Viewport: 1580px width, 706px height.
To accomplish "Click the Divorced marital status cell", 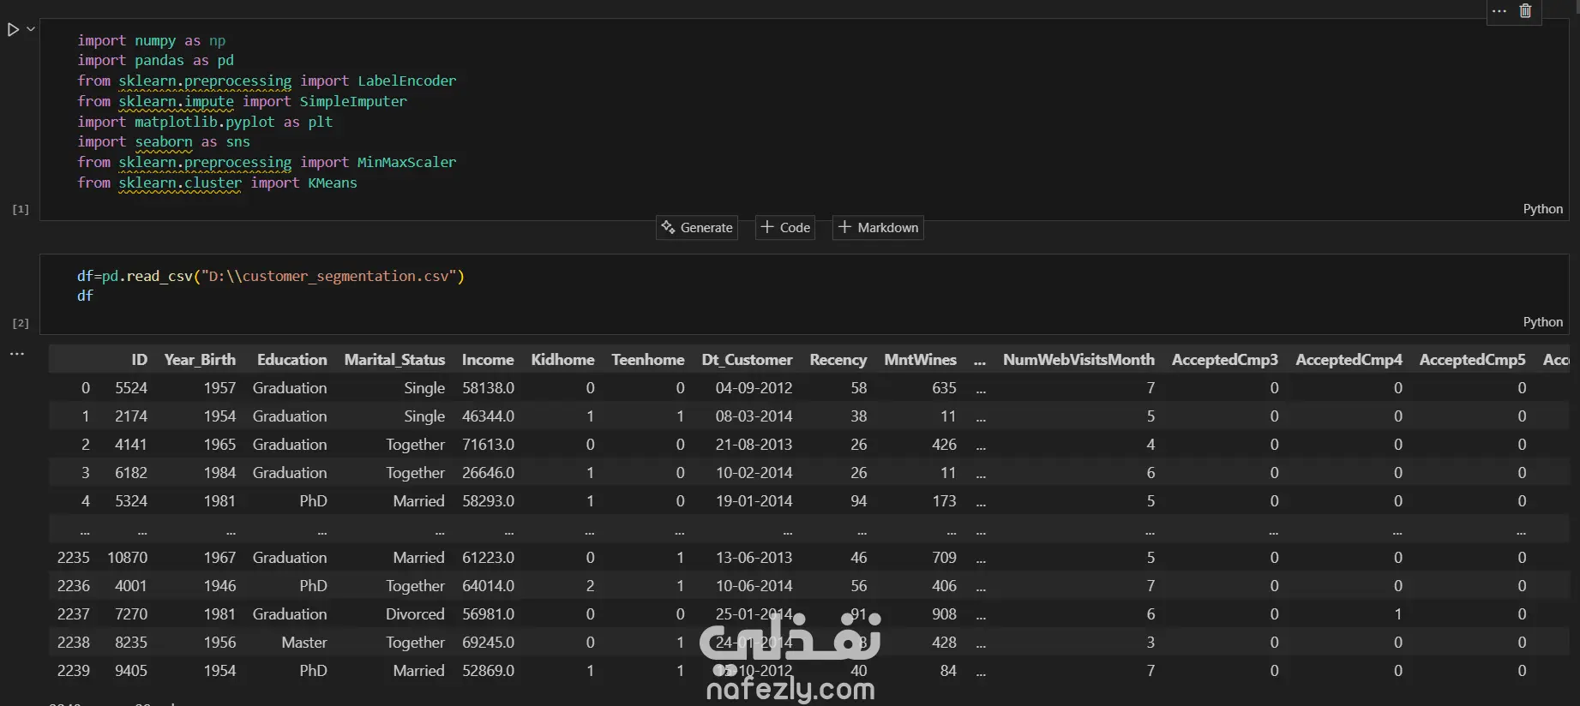I will coord(415,614).
